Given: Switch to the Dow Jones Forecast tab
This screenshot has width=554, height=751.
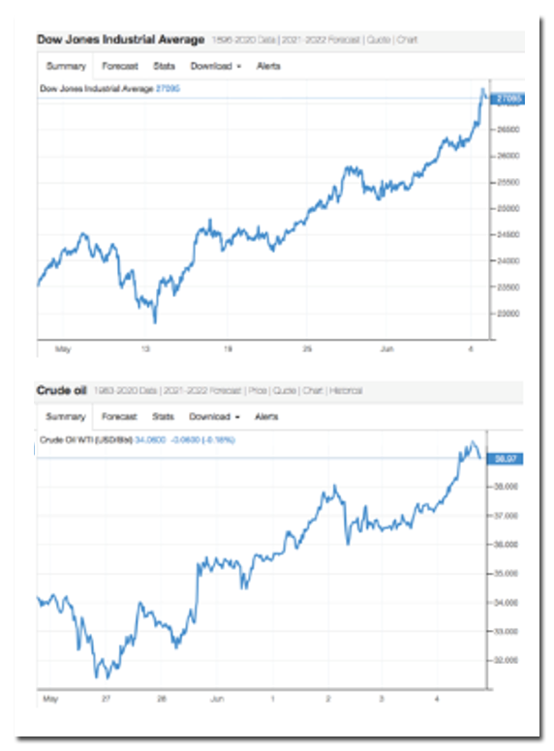Looking at the screenshot, I should tap(120, 66).
